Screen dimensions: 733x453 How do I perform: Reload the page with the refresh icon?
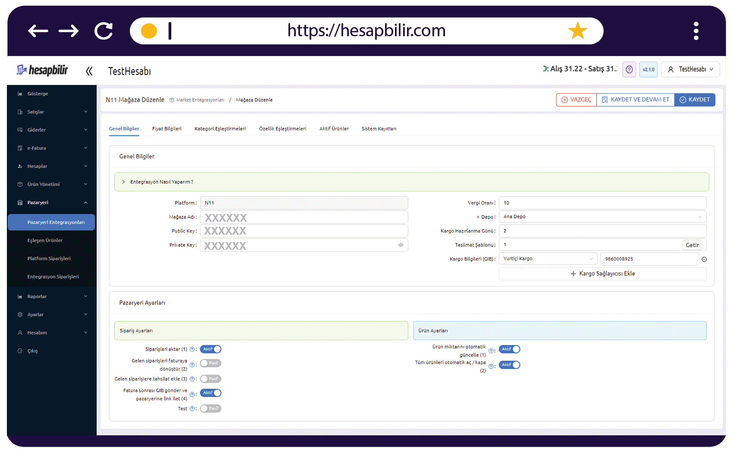point(103,31)
